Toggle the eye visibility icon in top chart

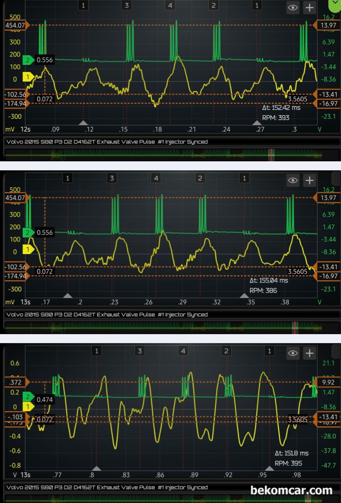(293, 8)
